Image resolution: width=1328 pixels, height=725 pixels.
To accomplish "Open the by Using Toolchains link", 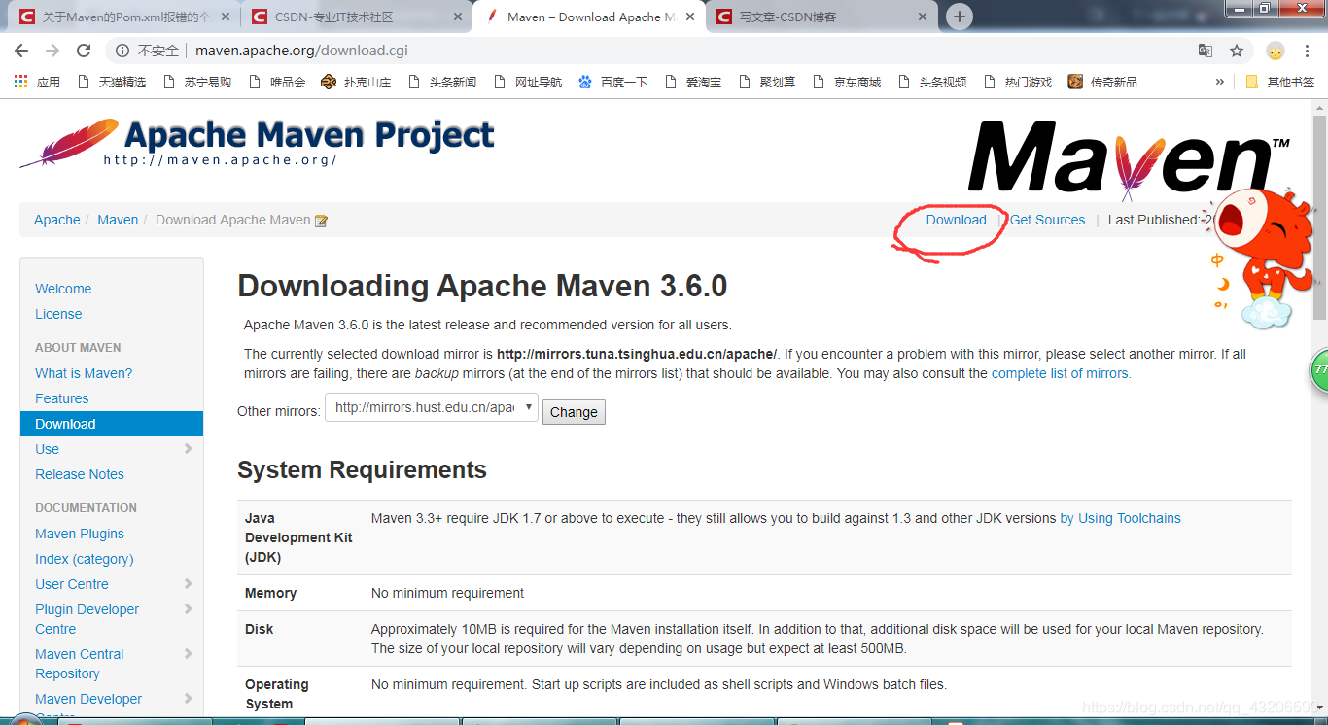I will 1120,518.
